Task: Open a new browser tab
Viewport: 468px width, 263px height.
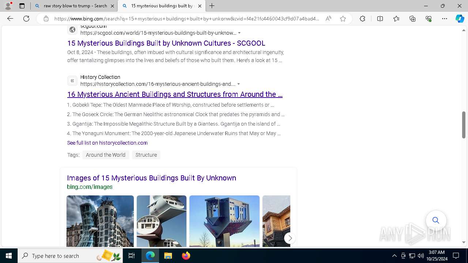Action: [212, 6]
